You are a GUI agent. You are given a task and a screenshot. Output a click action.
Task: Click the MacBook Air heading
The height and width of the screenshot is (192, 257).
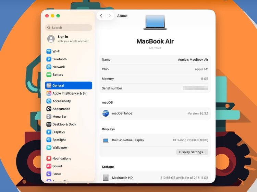pyautogui.click(x=155, y=41)
